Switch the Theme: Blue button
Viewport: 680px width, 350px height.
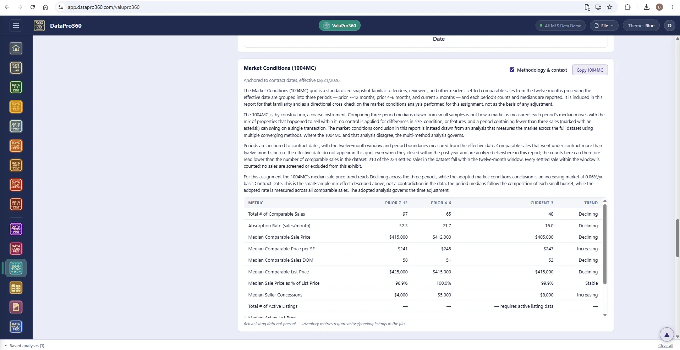pos(641,26)
